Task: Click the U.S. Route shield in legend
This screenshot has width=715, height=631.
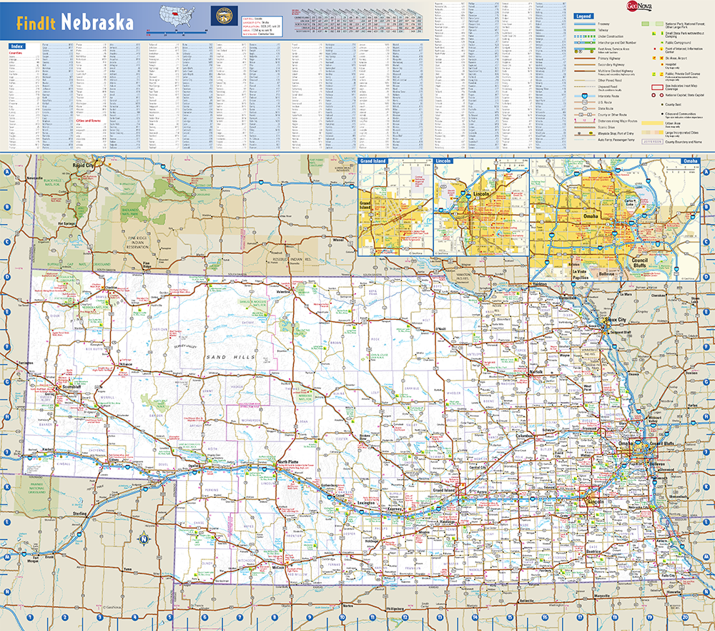Action: 585,102
